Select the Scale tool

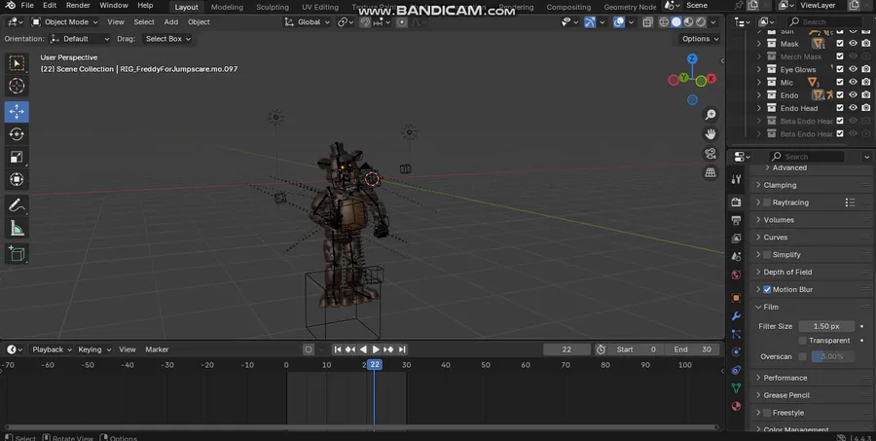17,157
